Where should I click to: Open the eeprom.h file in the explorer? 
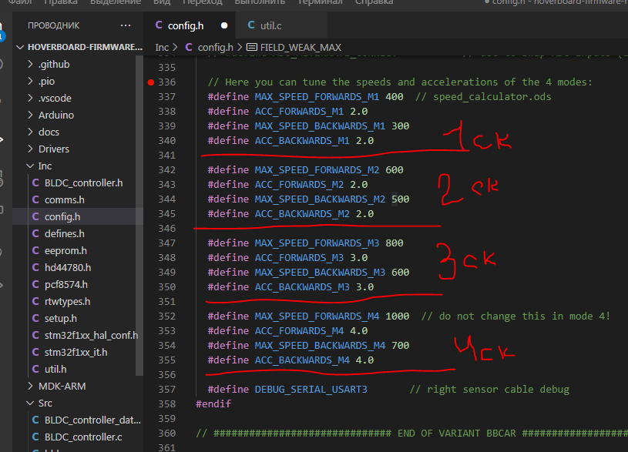[65, 250]
